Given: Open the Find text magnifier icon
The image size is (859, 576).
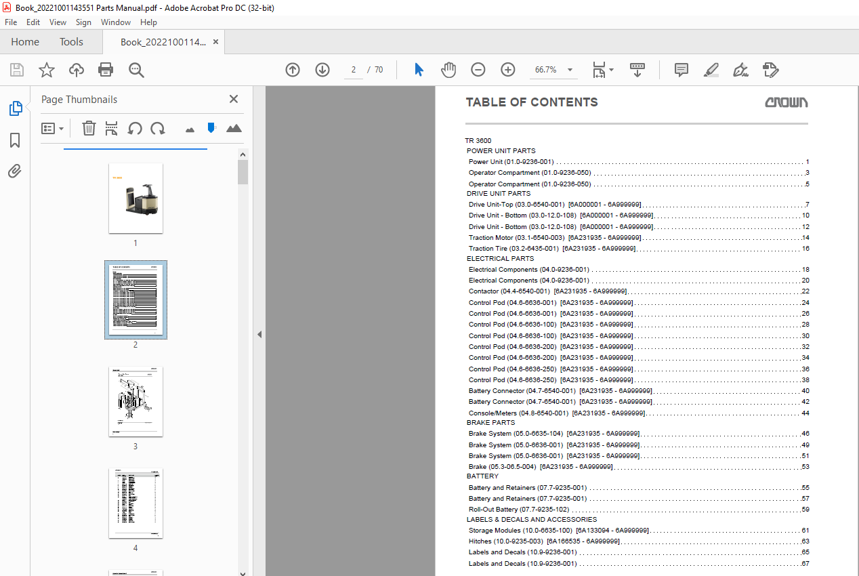Looking at the screenshot, I should (x=136, y=70).
